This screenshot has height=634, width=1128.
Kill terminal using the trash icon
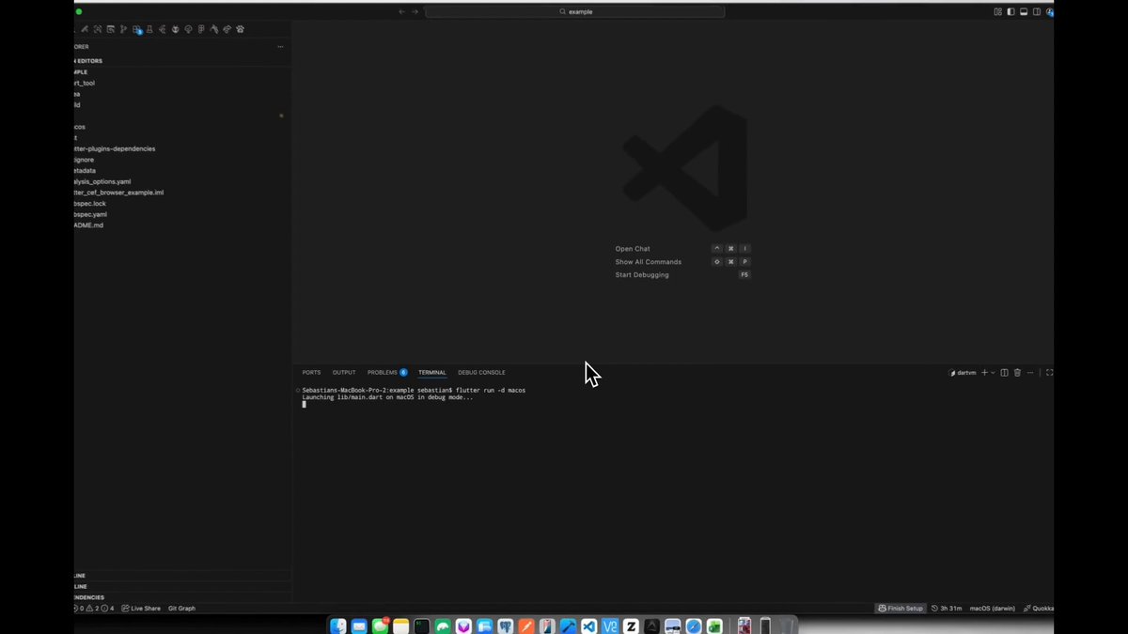coord(1017,373)
